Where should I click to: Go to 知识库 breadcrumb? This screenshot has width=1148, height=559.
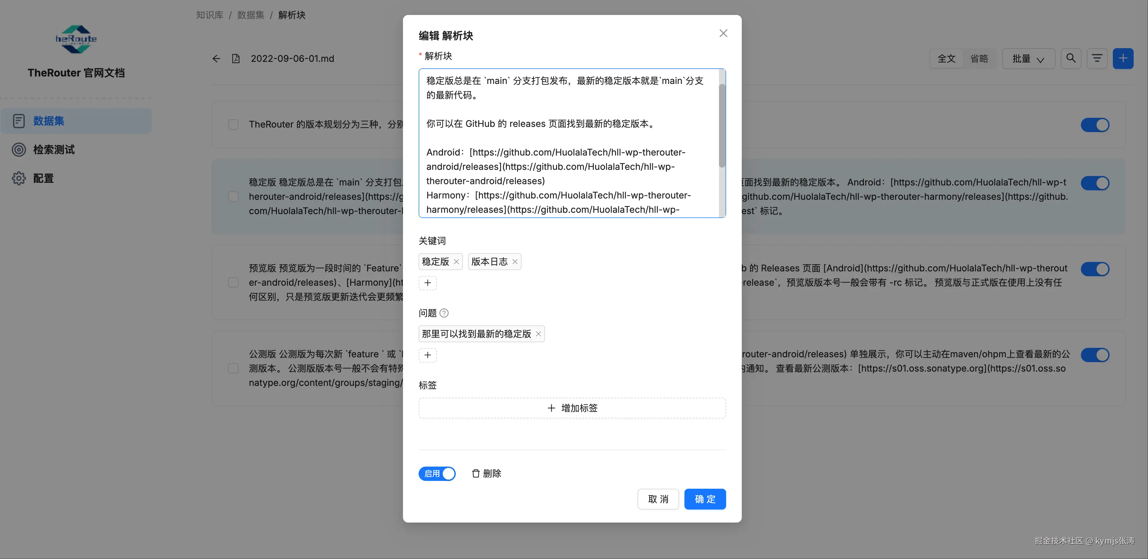click(x=209, y=15)
